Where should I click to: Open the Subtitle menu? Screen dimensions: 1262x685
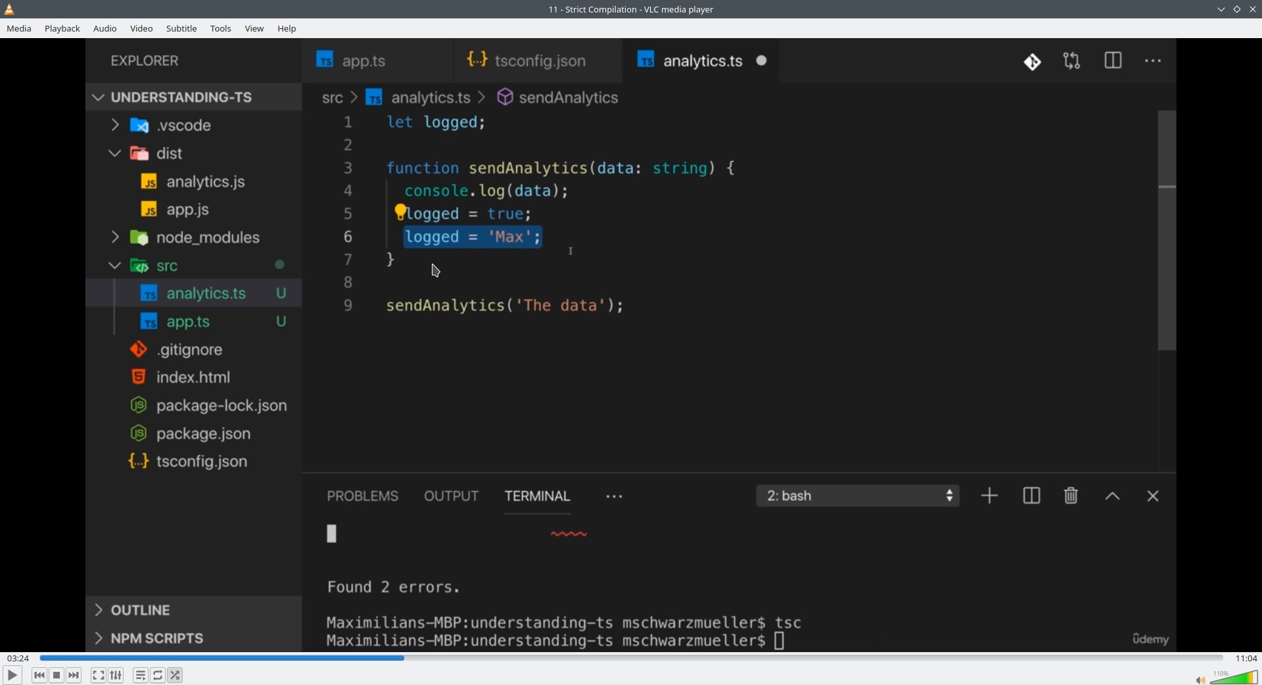[181, 29]
